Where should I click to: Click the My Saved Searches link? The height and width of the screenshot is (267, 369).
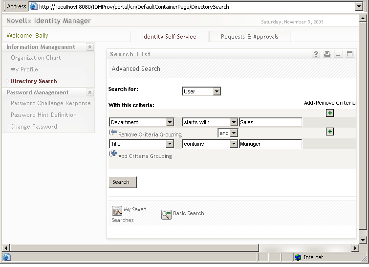129,215
